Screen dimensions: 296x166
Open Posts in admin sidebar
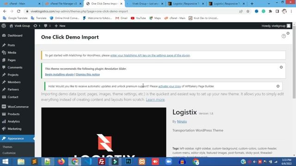[x=11, y=45]
